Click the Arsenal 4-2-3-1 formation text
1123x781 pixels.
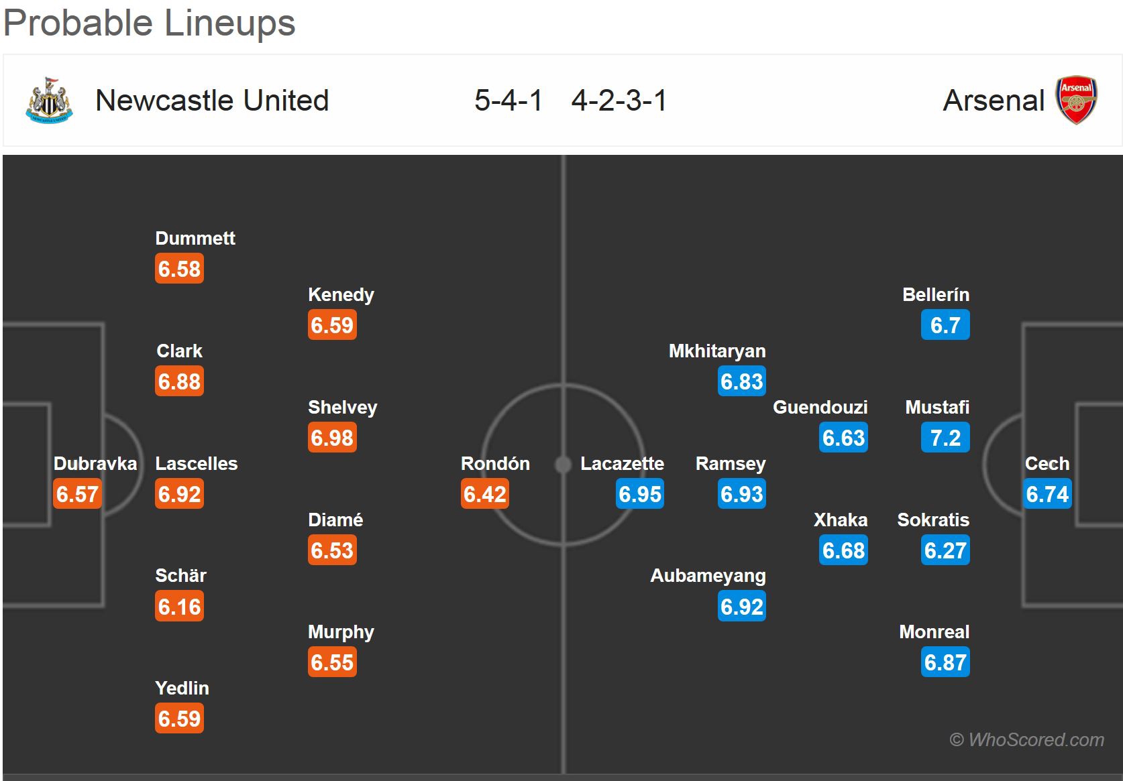coord(619,101)
